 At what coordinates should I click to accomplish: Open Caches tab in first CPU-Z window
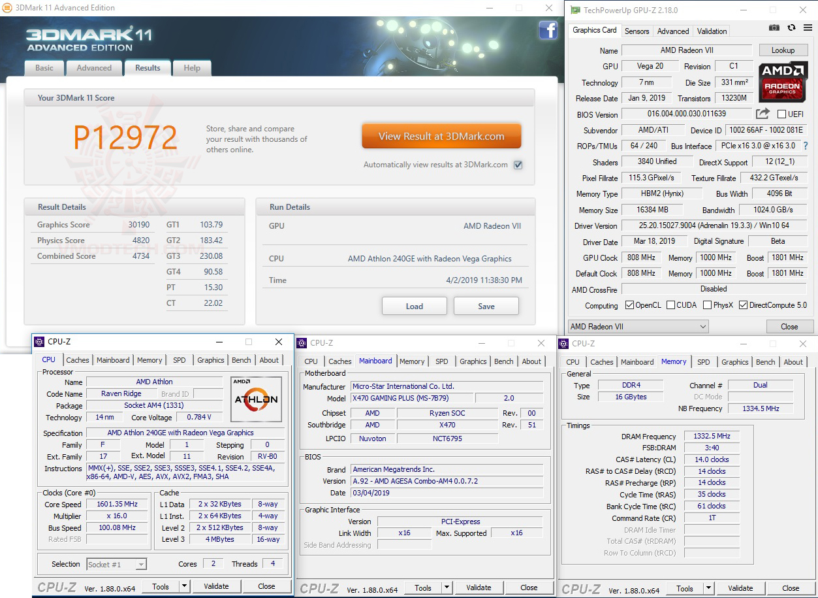click(78, 360)
